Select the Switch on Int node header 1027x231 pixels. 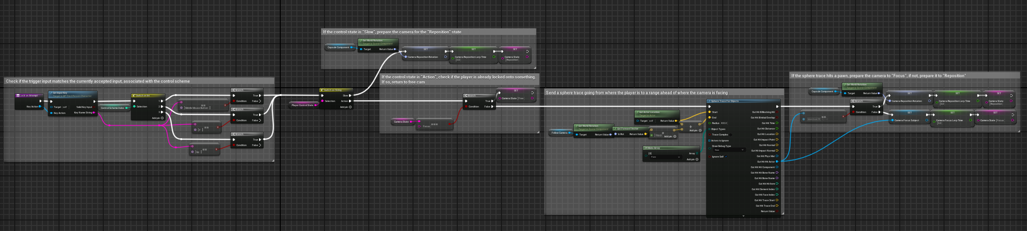coord(143,96)
